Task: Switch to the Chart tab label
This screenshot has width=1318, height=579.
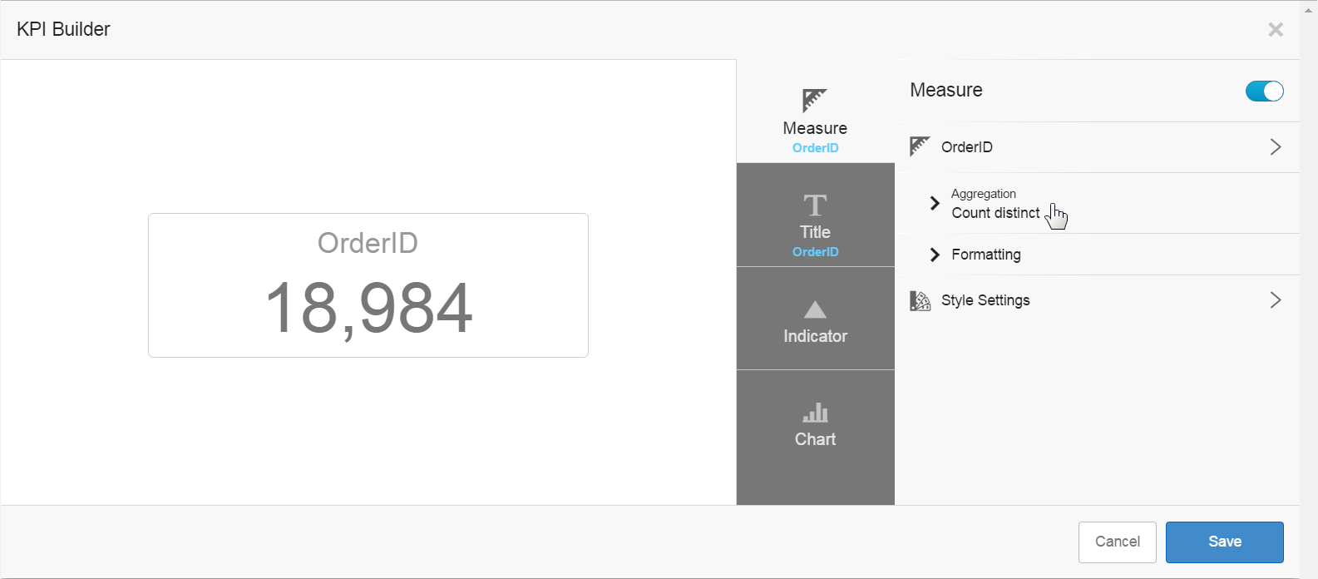Action: (x=815, y=439)
